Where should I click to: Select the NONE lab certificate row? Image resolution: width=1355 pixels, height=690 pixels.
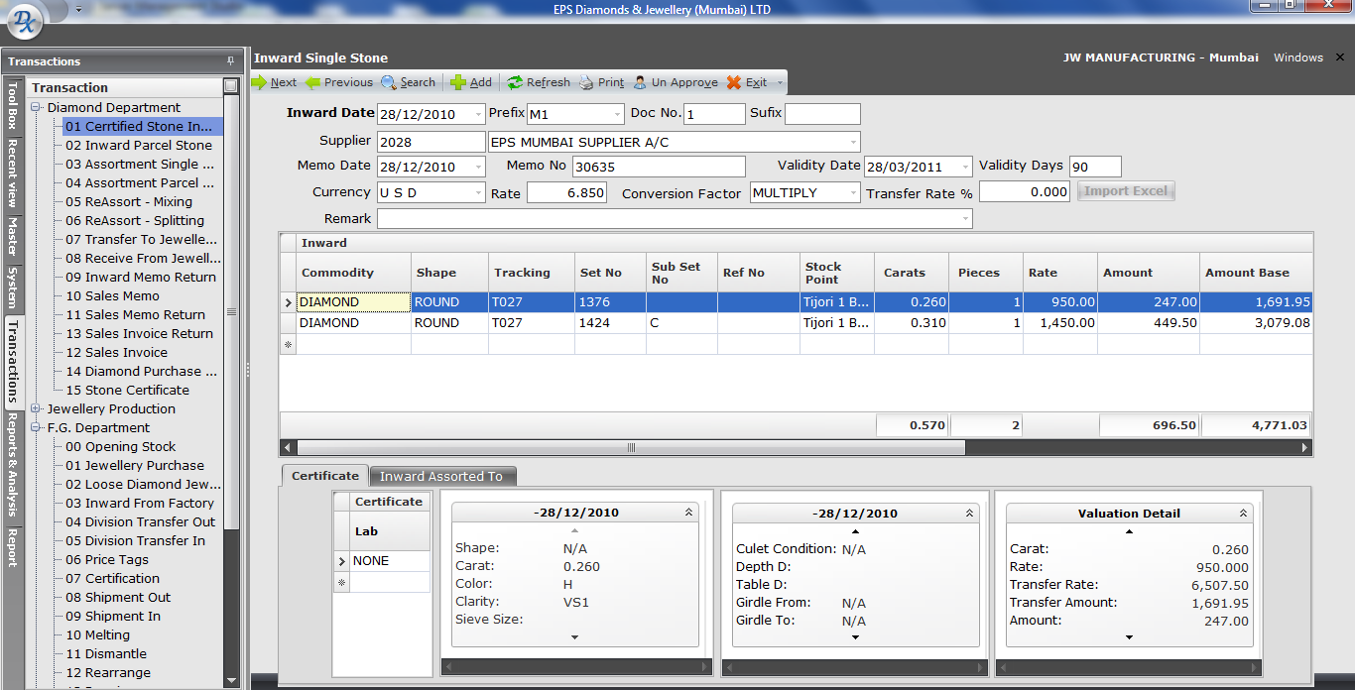(x=390, y=561)
